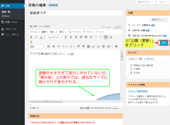
Task: Click the blue 更新 button
Action: tap(164, 43)
